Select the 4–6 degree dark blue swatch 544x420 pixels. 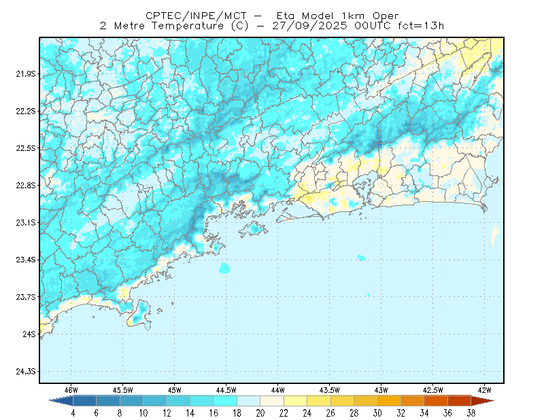click(x=84, y=400)
